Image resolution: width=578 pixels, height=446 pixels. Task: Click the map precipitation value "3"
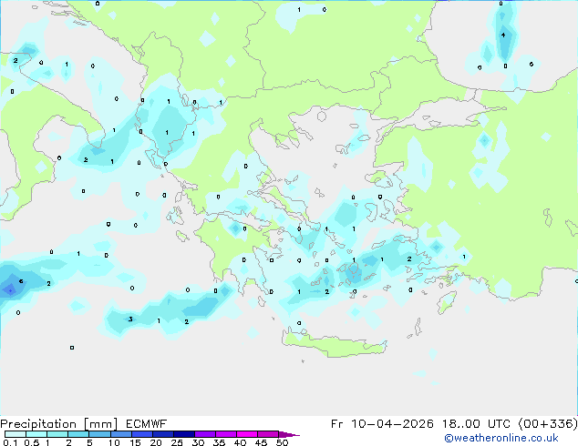(x=130, y=319)
